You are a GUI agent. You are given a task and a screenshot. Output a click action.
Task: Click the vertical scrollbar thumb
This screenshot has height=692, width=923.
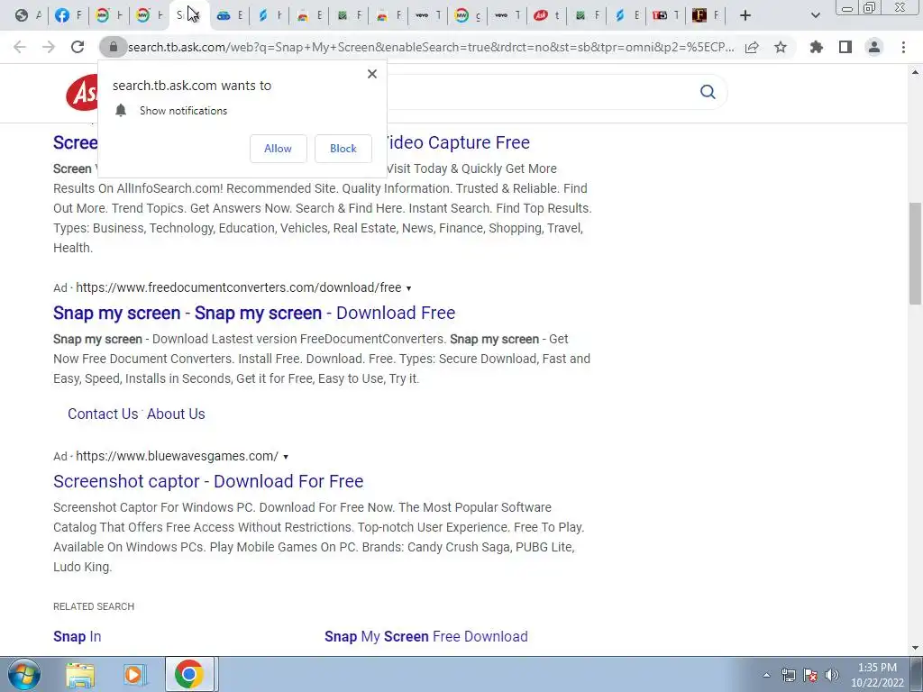coord(915,253)
